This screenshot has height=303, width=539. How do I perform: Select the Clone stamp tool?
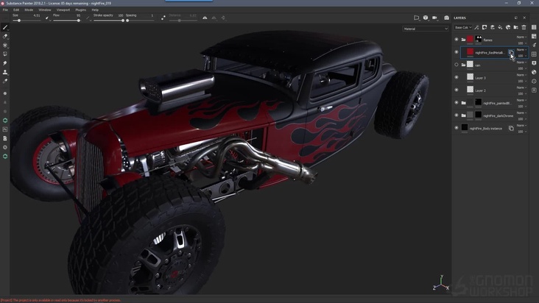(x=5, y=72)
